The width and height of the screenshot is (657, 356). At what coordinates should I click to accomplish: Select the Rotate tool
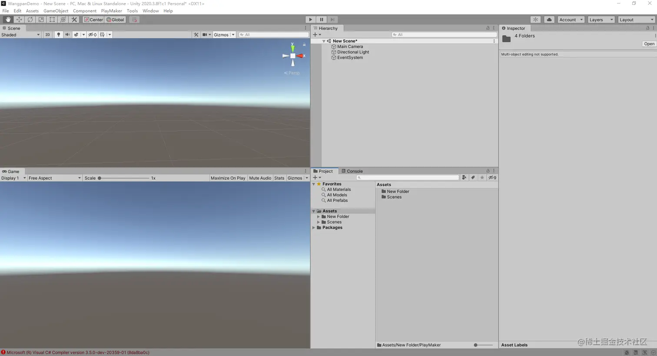(x=30, y=20)
